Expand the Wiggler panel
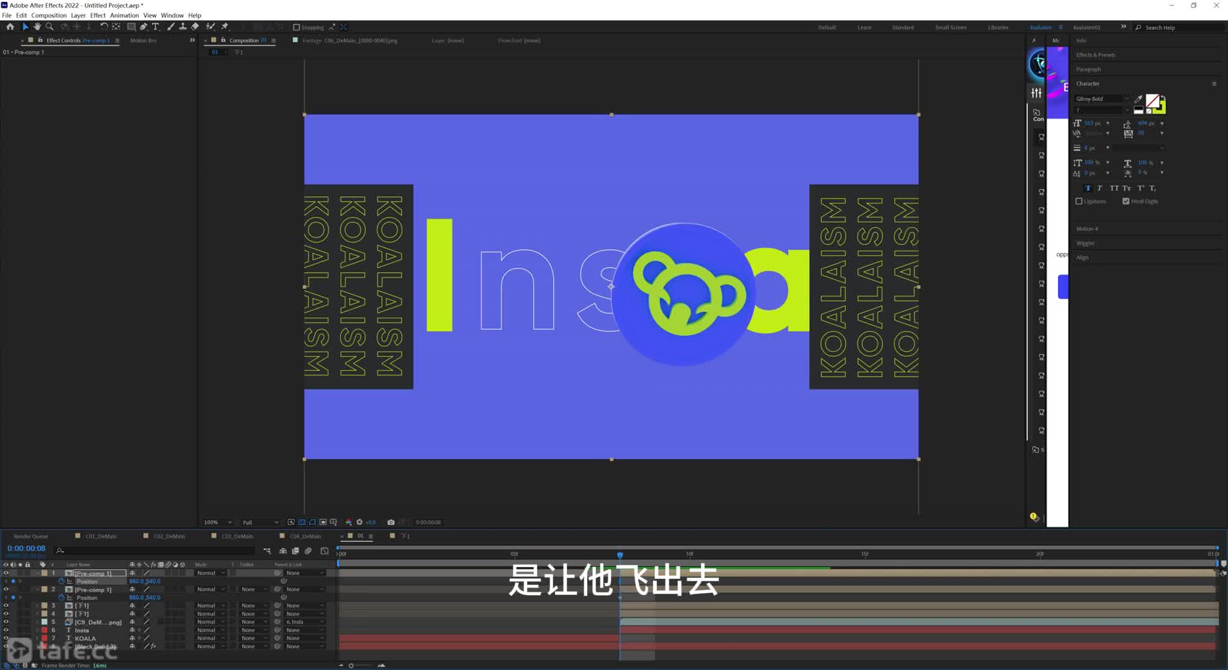Image resolution: width=1228 pixels, height=670 pixels. tap(1085, 243)
